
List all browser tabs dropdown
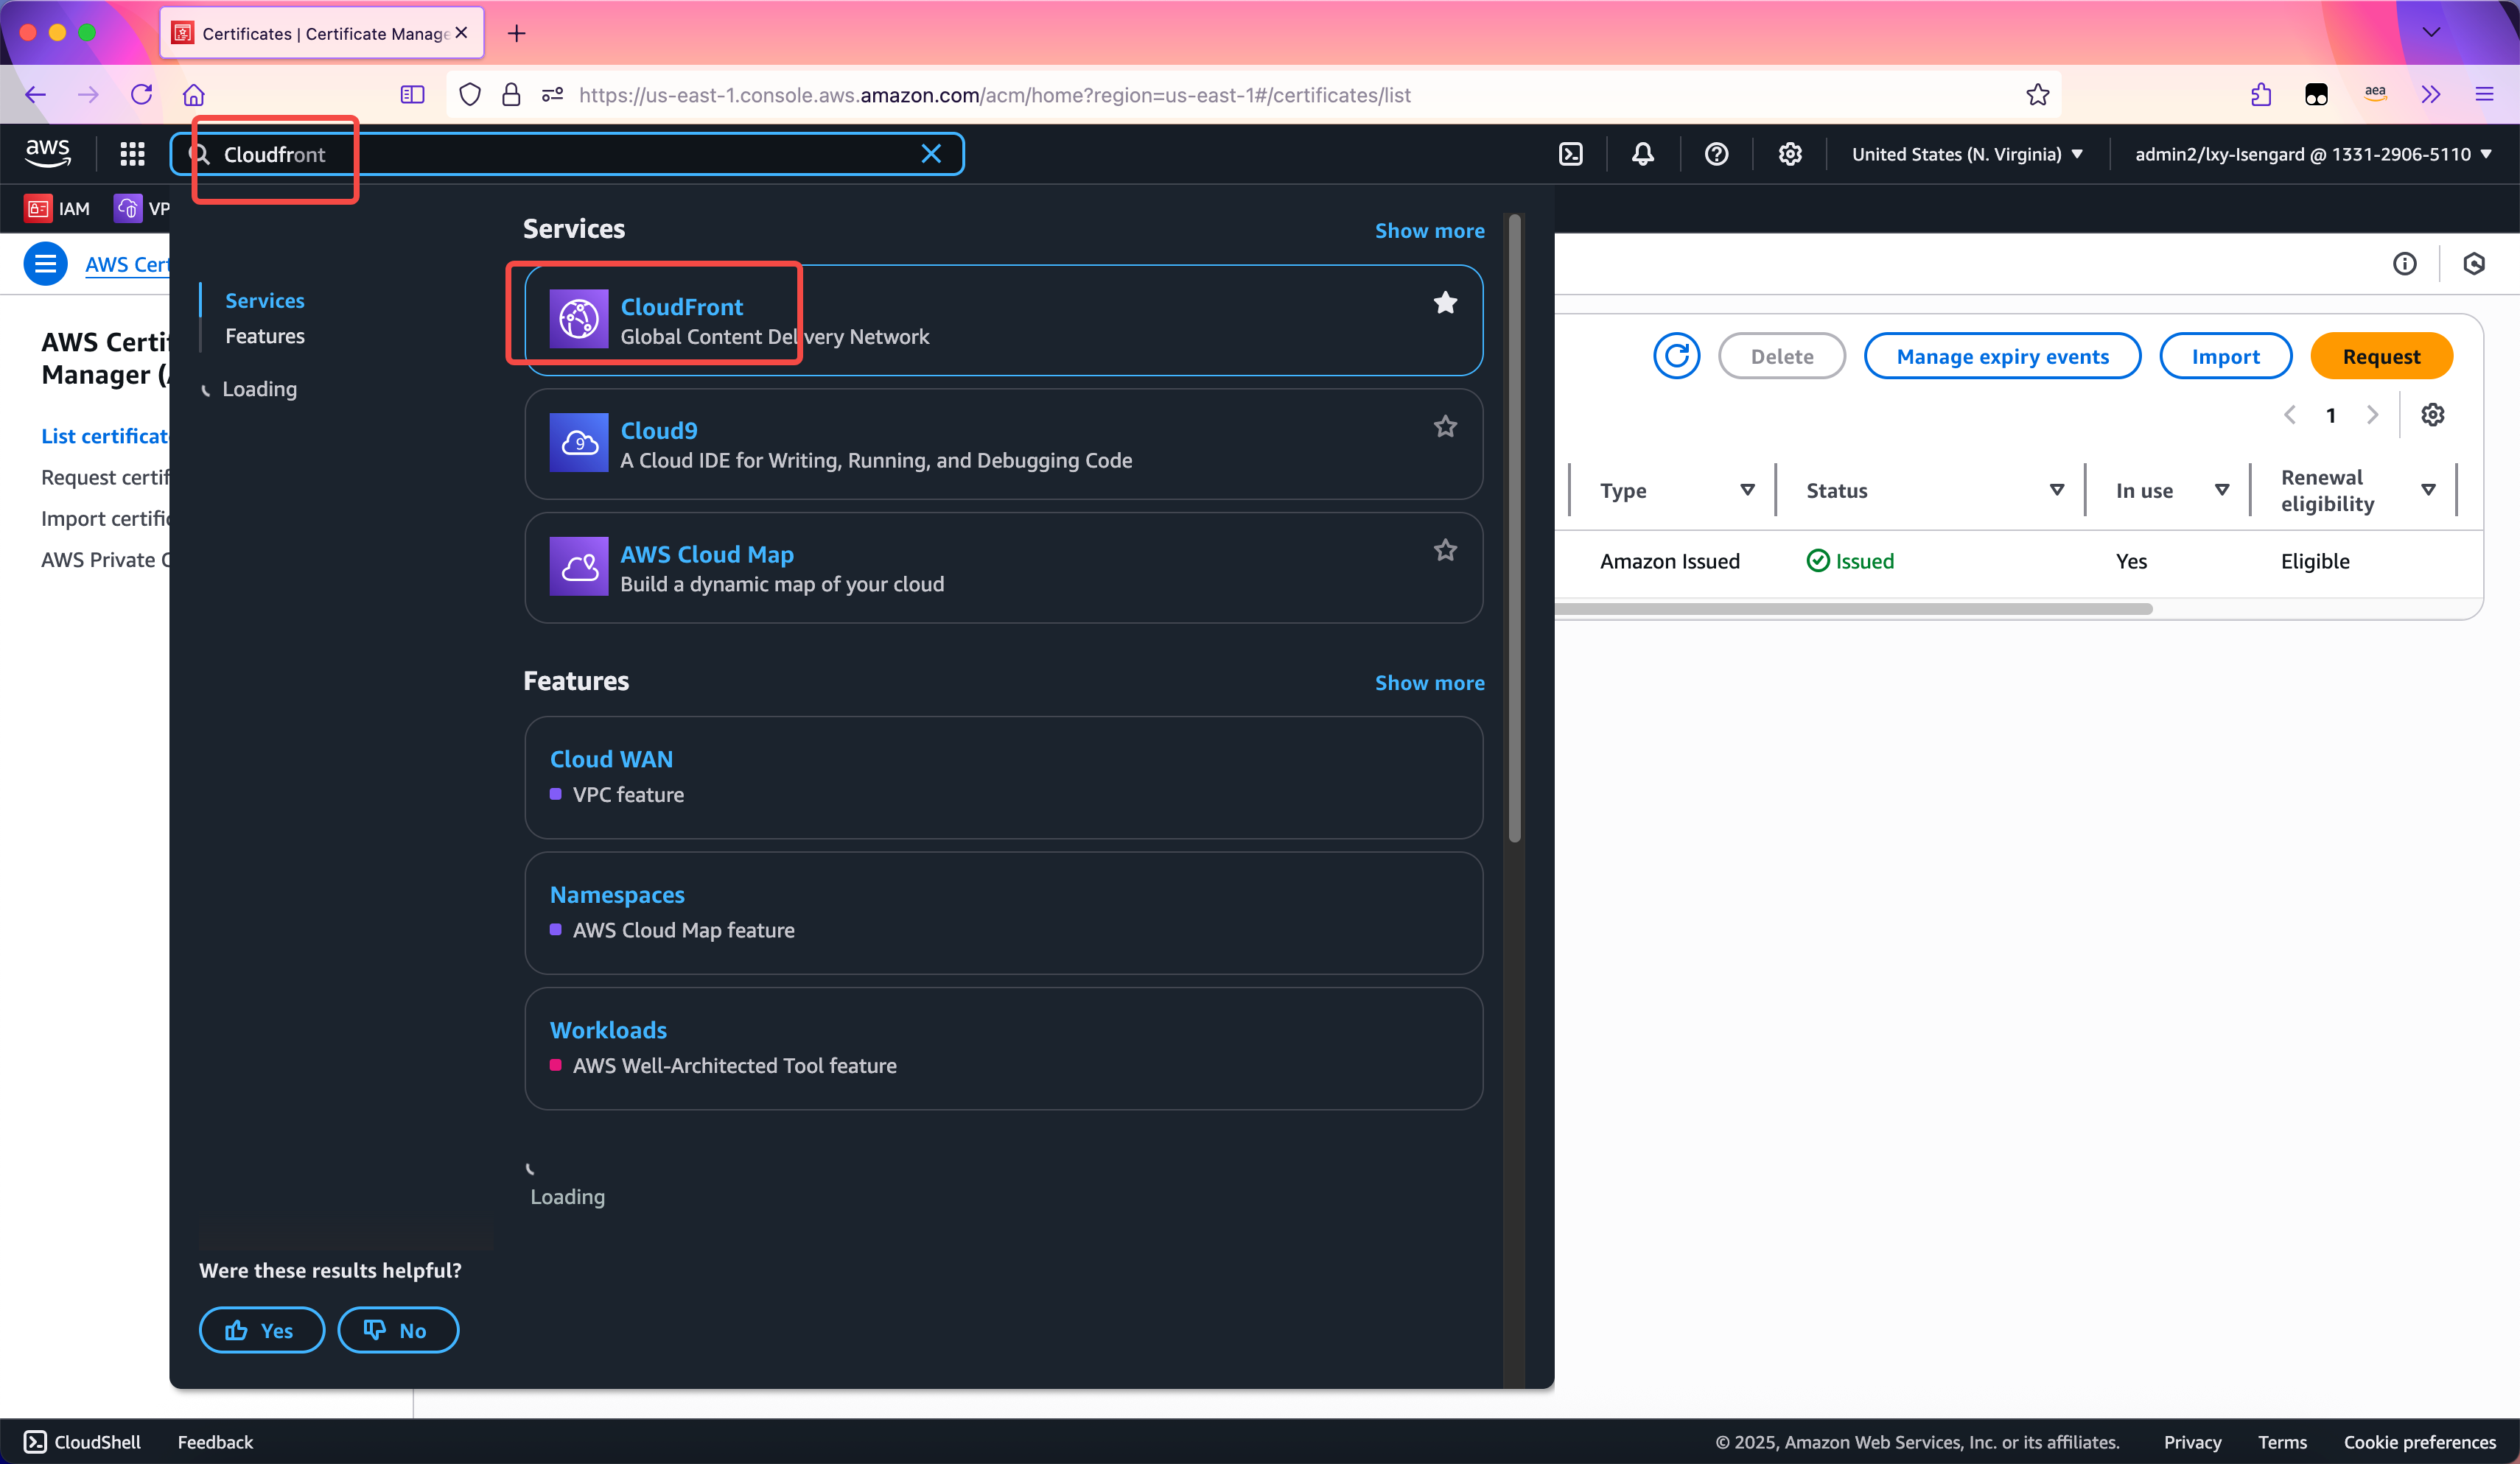tap(2432, 32)
